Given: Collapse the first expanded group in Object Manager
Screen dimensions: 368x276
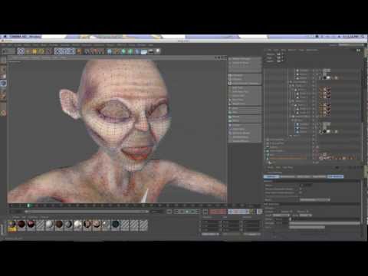Looking at the screenshot, I should click(x=291, y=82).
